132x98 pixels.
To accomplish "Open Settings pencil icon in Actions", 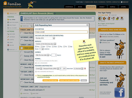I will point(8,37).
